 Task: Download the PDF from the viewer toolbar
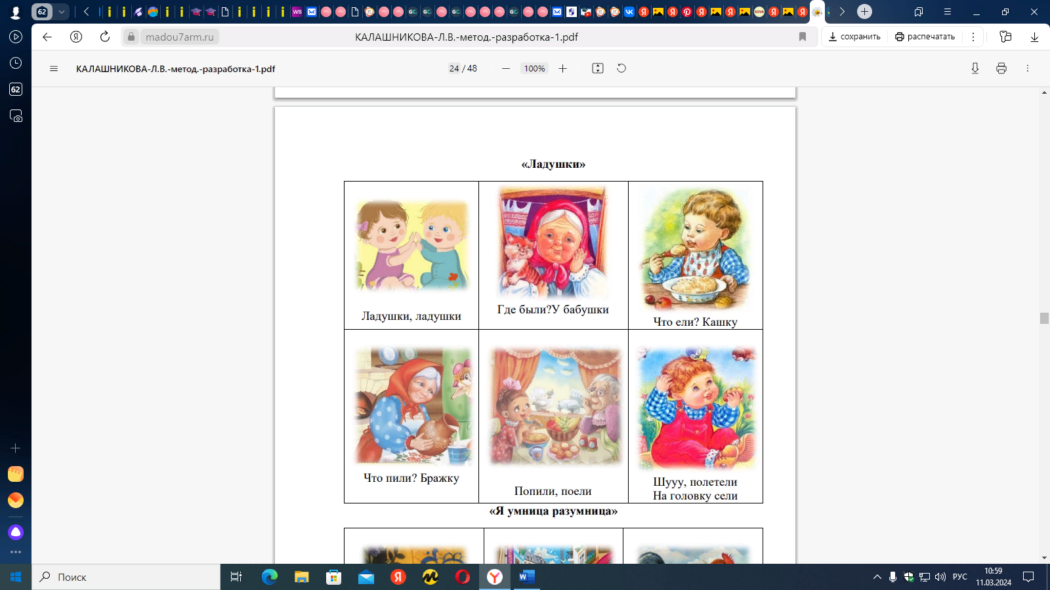point(975,69)
